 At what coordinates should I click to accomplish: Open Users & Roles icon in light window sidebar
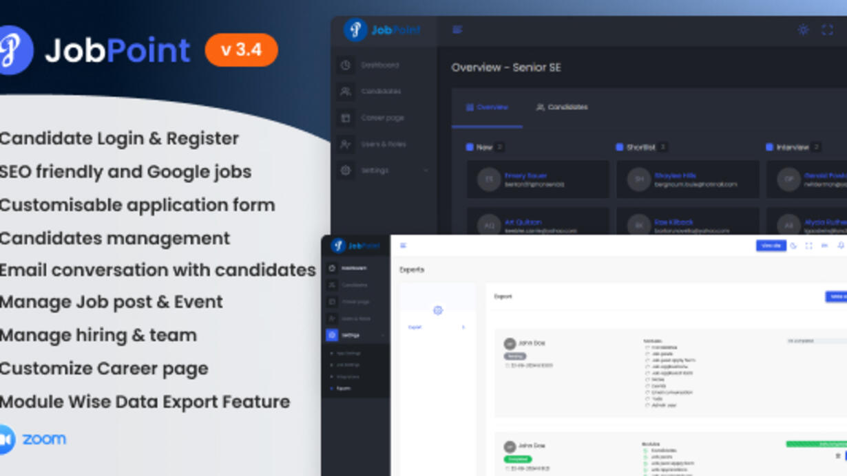(x=332, y=318)
